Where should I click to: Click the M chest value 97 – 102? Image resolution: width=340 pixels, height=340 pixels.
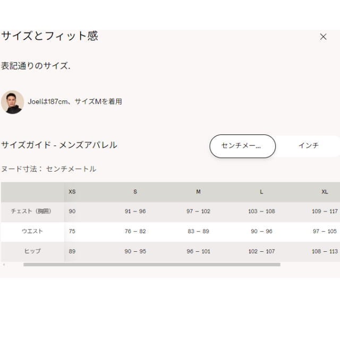198,211
